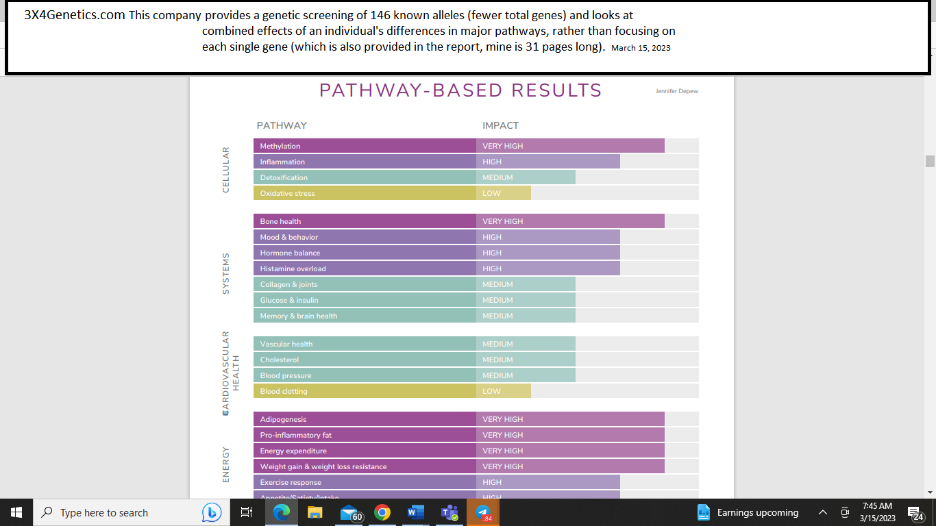Image resolution: width=936 pixels, height=526 pixels.
Task: Click the Meet Now tray icon
Action: tap(845, 512)
